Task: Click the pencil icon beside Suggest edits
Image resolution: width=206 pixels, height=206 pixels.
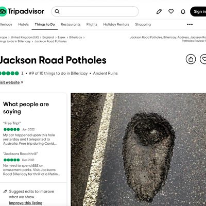Action: [x=5, y=191]
